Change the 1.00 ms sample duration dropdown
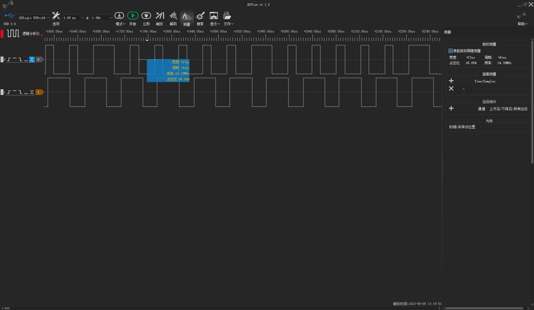Viewport: 534px width, 310px height. pos(73,18)
